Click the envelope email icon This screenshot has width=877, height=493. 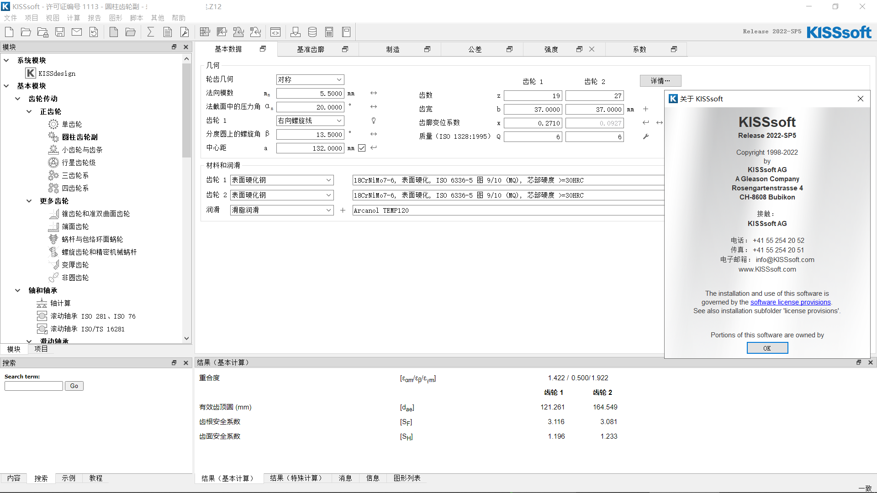click(77, 32)
